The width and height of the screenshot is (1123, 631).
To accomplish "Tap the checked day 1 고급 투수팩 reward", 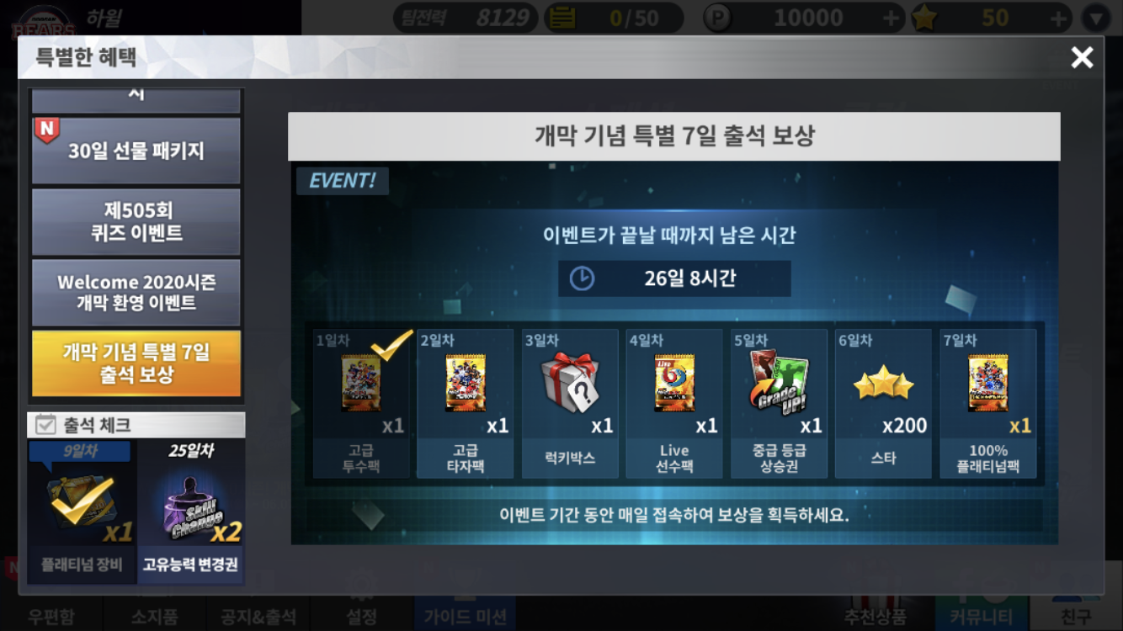I will click(362, 404).
